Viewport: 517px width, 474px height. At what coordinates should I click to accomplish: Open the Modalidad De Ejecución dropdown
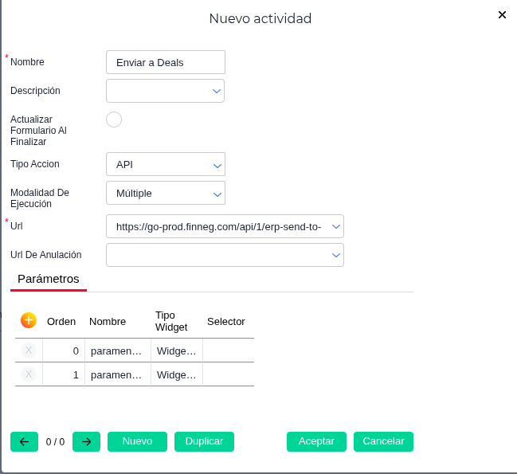217,194
